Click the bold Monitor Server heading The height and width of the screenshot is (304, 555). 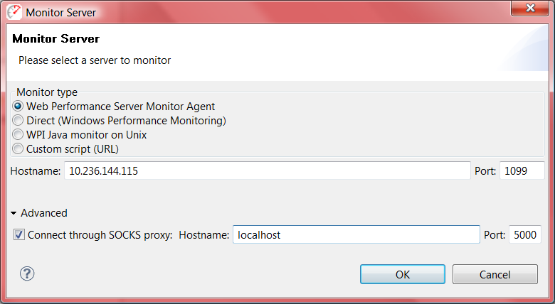pos(56,38)
